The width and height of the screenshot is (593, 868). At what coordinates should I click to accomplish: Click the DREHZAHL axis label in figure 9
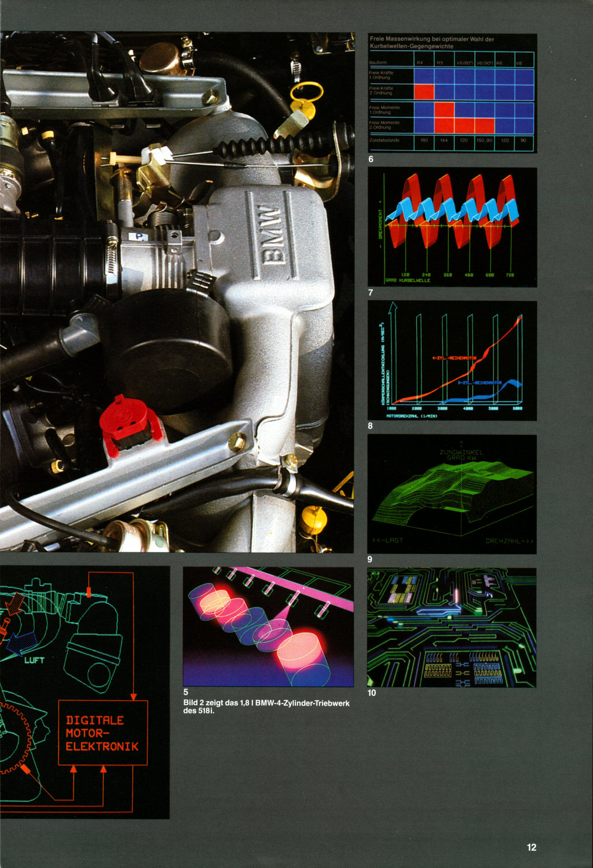(509, 541)
